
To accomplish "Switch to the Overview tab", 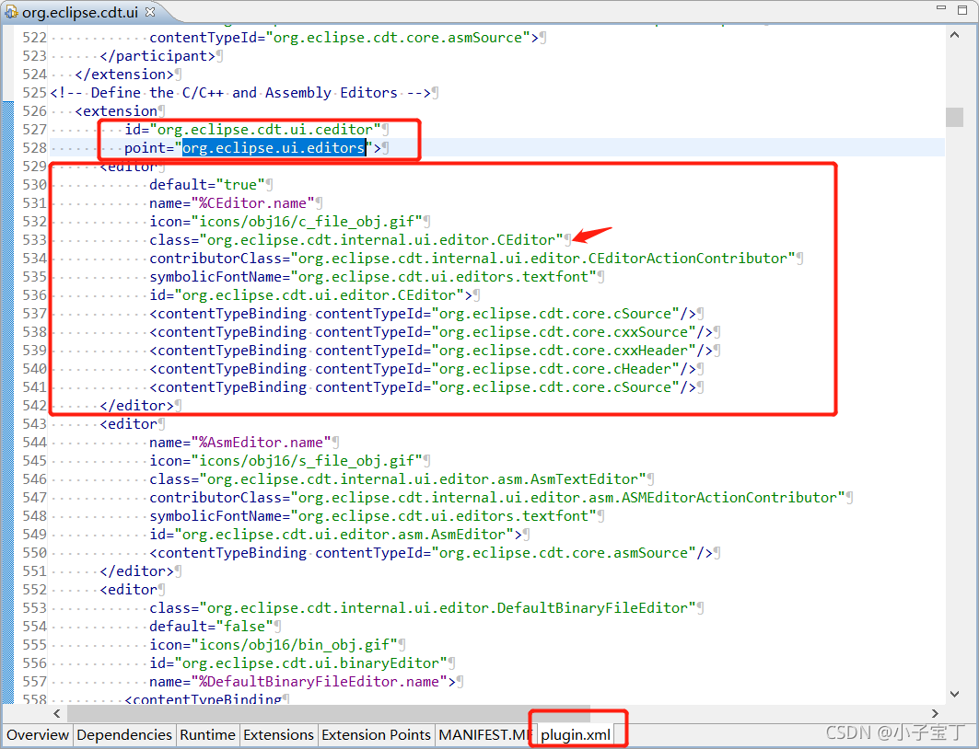I will pyautogui.click(x=38, y=734).
